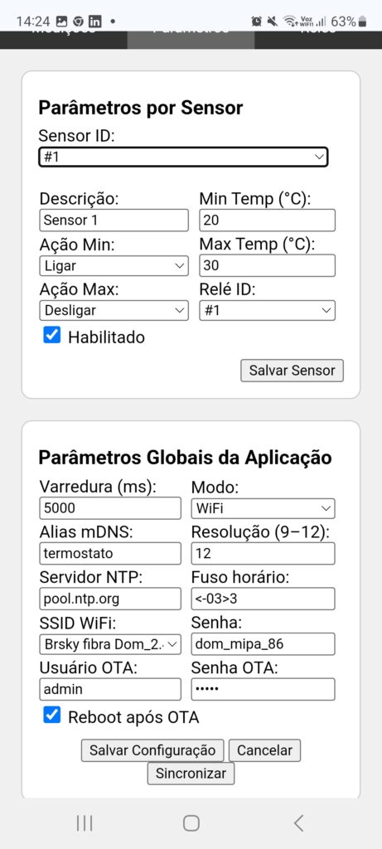Open the Sensor ID dropdown
This screenshot has height=849, width=382.
click(x=183, y=157)
